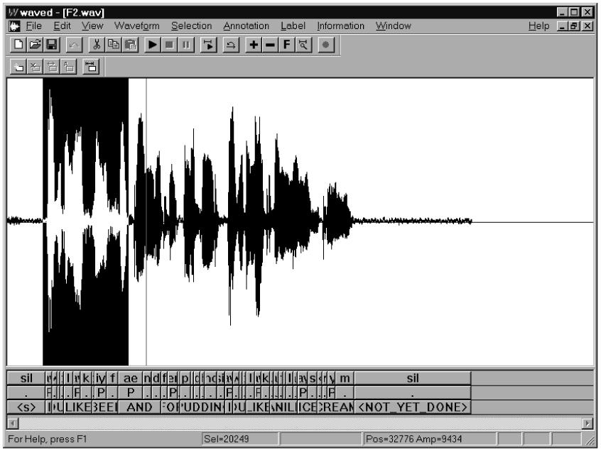
Task: Select the 'AND' word label
Action: (139, 407)
